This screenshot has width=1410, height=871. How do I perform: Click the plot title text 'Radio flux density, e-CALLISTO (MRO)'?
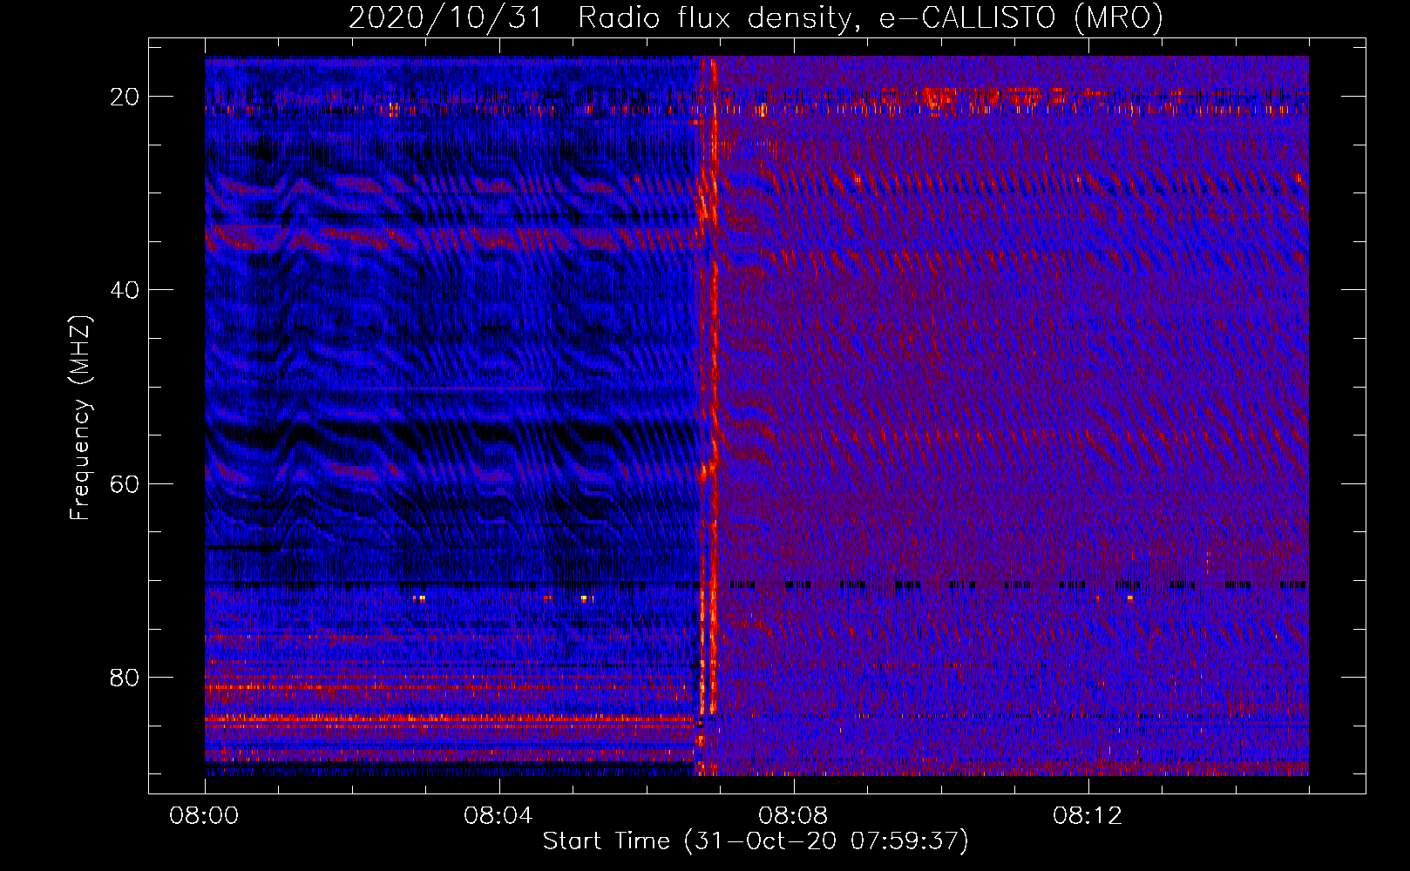[x=871, y=18]
